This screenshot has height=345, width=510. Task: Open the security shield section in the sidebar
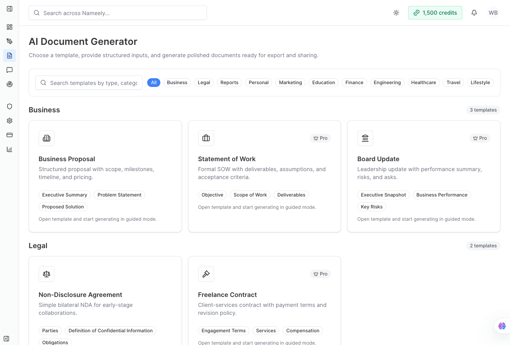10,106
